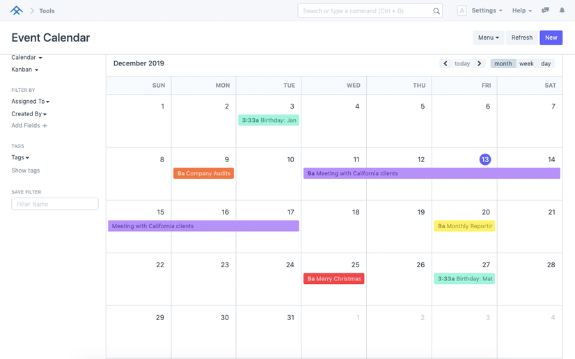Click the Filter Name input field
Image resolution: width=575 pixels, height=359 pixels.
55,205
